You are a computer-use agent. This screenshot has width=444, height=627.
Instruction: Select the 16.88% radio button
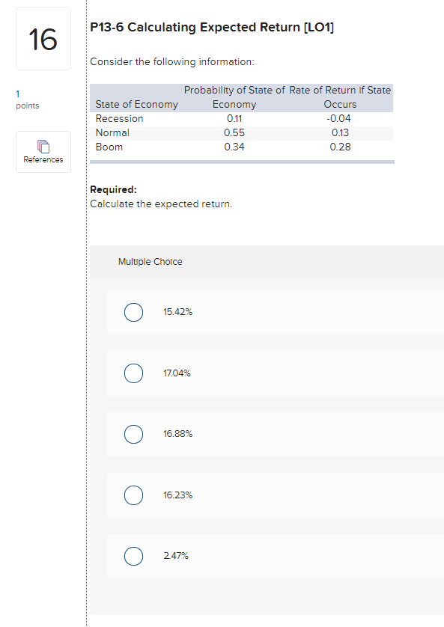133,434
